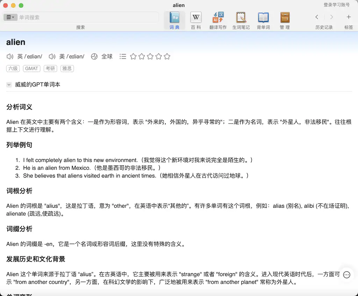Play the British pronunciation of alien
Image resolution: width=358 pixels, height=296 pixels.
click(x=9, y=56)
